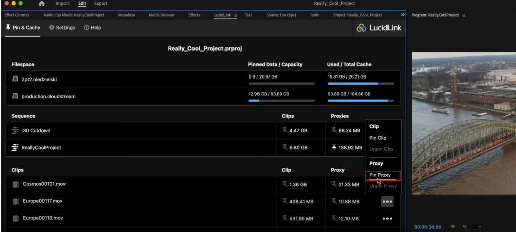Open the Fit zoom level dropdown
Viewport: 516px width, 232px height.
tap(472, 227)
